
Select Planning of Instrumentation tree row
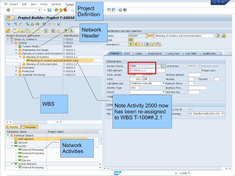(42, 64)
